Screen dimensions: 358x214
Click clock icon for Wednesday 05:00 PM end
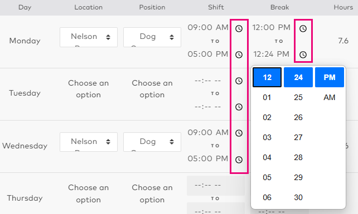tap(239, 160)
